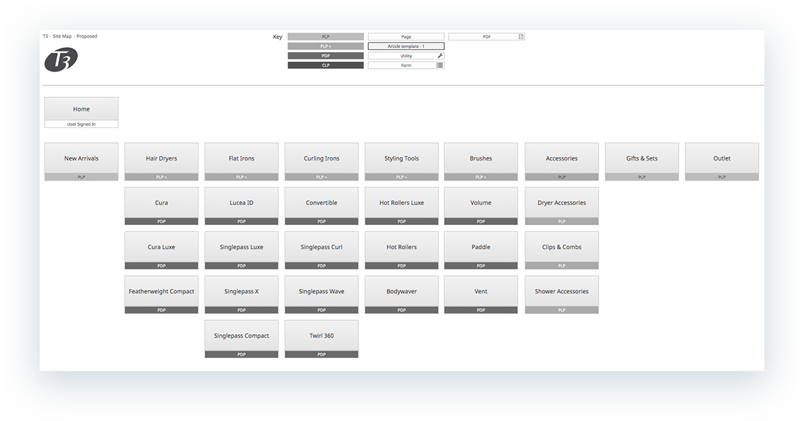The width and height of the screenshot is (804, 421).
Task: Click the Styling Tools node
Action: (401, 158)
